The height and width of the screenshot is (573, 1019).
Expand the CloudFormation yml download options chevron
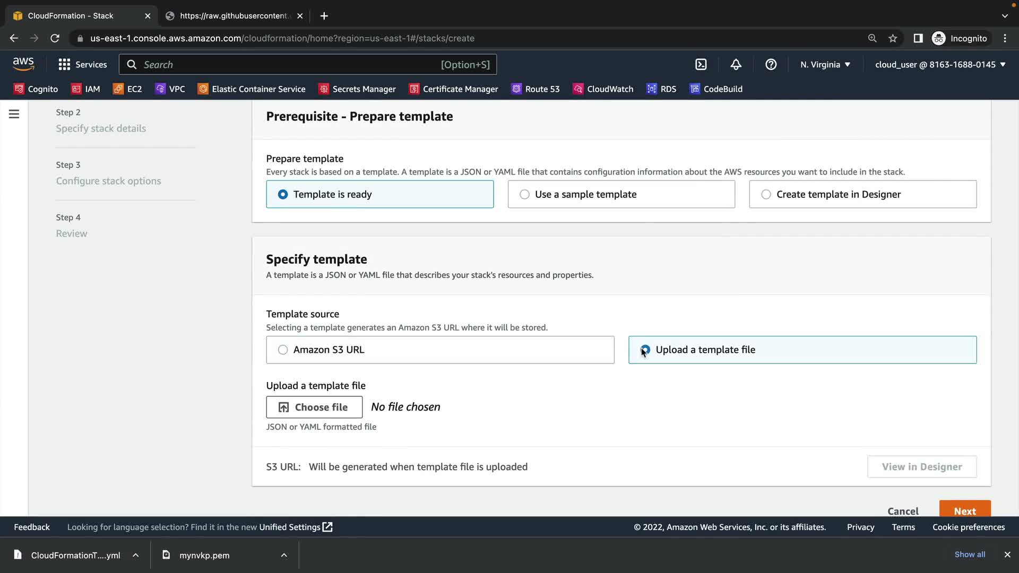click(135, 555)
